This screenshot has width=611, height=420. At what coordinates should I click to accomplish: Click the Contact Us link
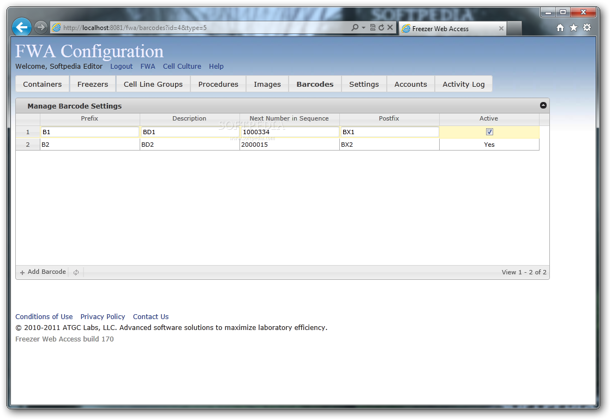[x=151, y=317]
